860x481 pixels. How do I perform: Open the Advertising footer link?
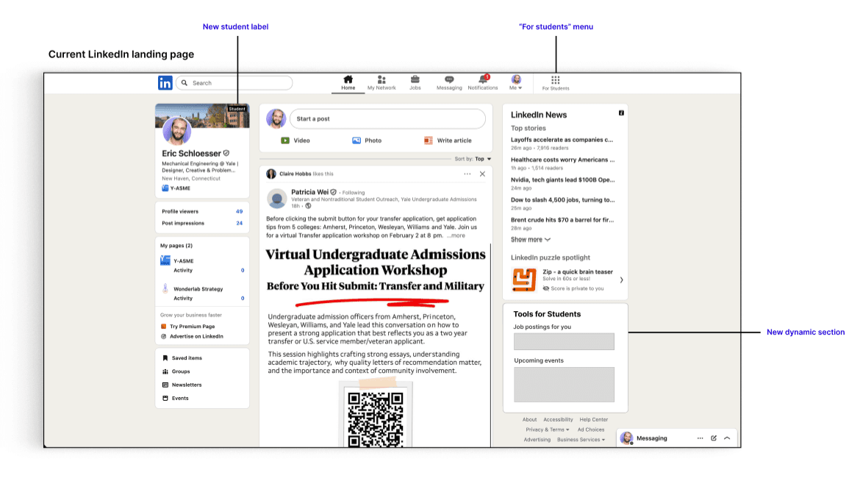[x=537, y=439]
